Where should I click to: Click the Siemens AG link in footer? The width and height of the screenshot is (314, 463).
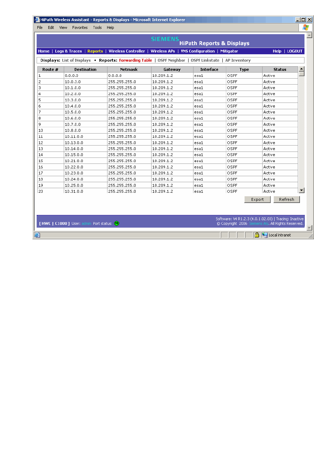tap(259, 223)
